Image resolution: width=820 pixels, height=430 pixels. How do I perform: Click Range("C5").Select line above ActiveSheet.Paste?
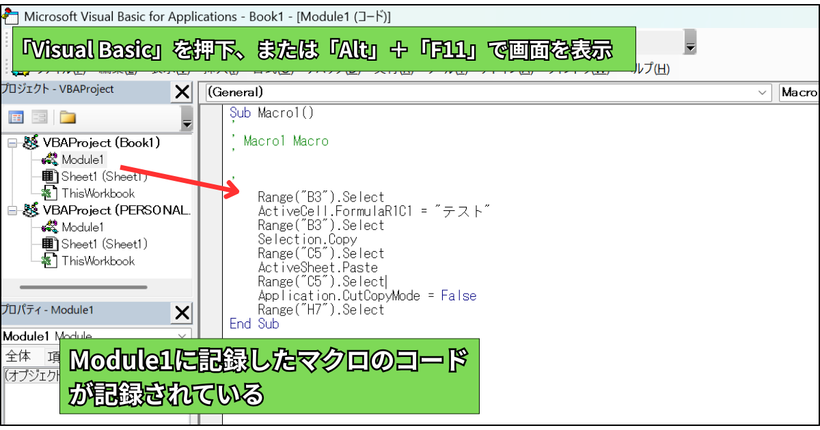(321, 254)
